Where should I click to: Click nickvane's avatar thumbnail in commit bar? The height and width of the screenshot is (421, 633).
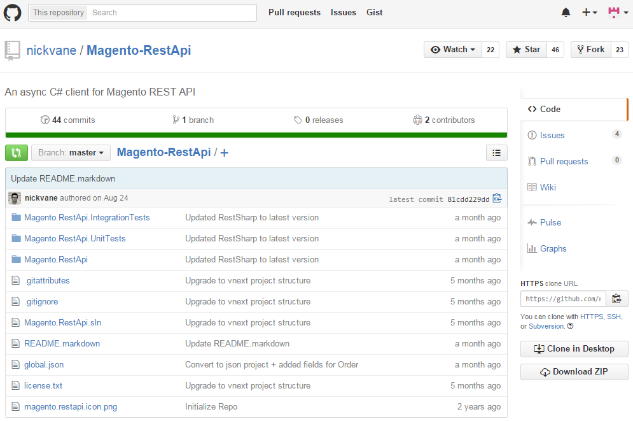(15, 198)
